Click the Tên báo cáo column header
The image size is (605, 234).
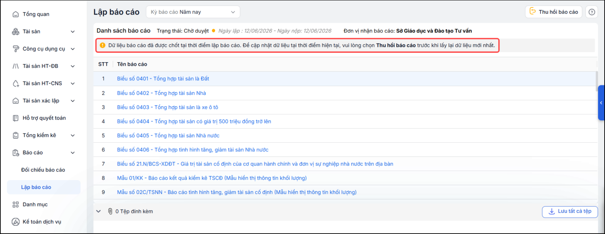coord(132,64)
